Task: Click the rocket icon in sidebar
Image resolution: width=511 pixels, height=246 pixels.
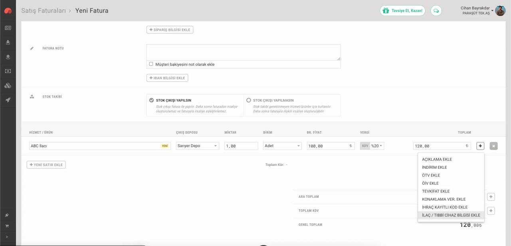Action: pos(8,100)
